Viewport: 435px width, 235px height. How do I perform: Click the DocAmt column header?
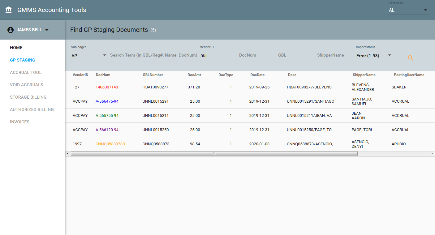click(194, 75)
